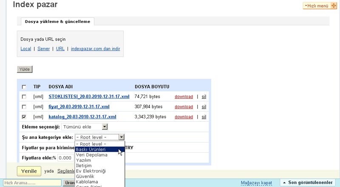Click the Yükle upload button
The height and width of the screenshot is (187, 340).
click(25, 69)
